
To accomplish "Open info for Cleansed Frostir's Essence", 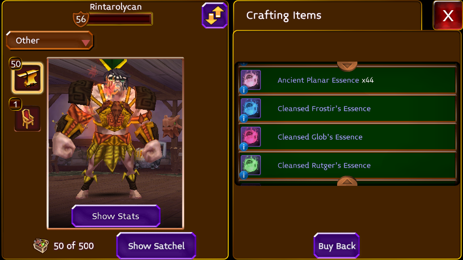I will click(x=244, y=118).
